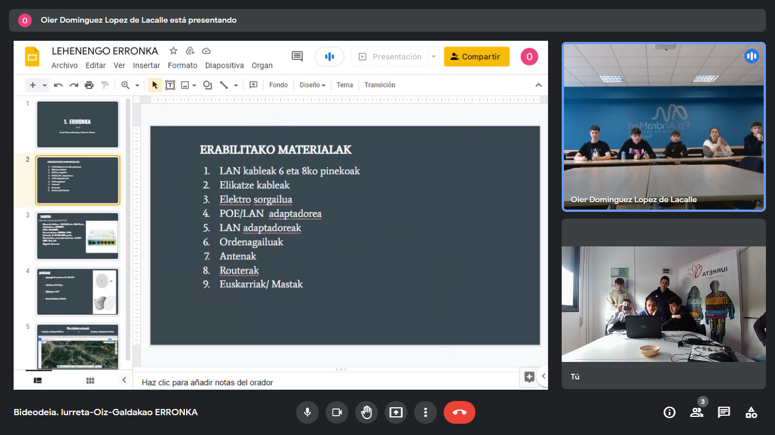
Task: Open the Diapositiva menu
Action: pos(225,66)
